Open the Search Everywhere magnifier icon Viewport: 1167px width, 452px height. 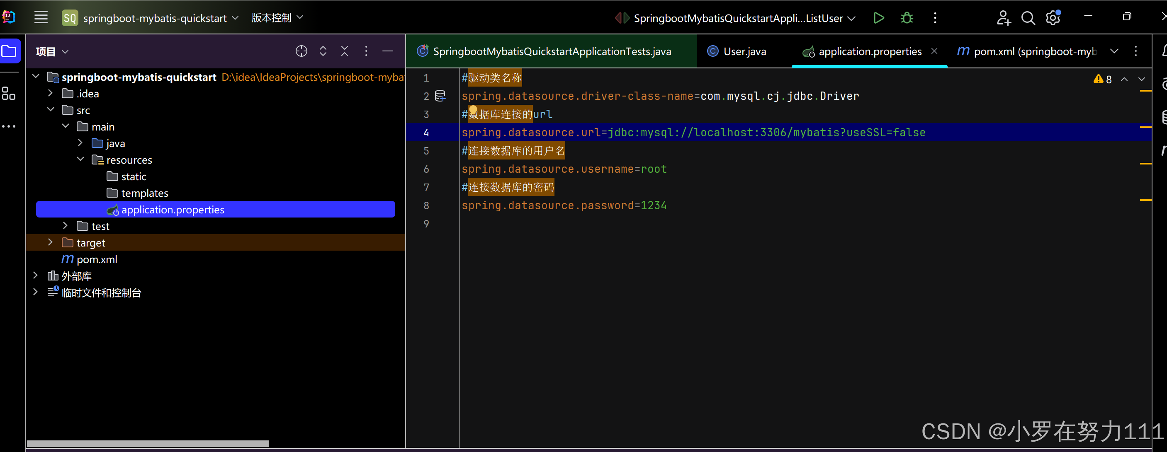pos(1028,18)
